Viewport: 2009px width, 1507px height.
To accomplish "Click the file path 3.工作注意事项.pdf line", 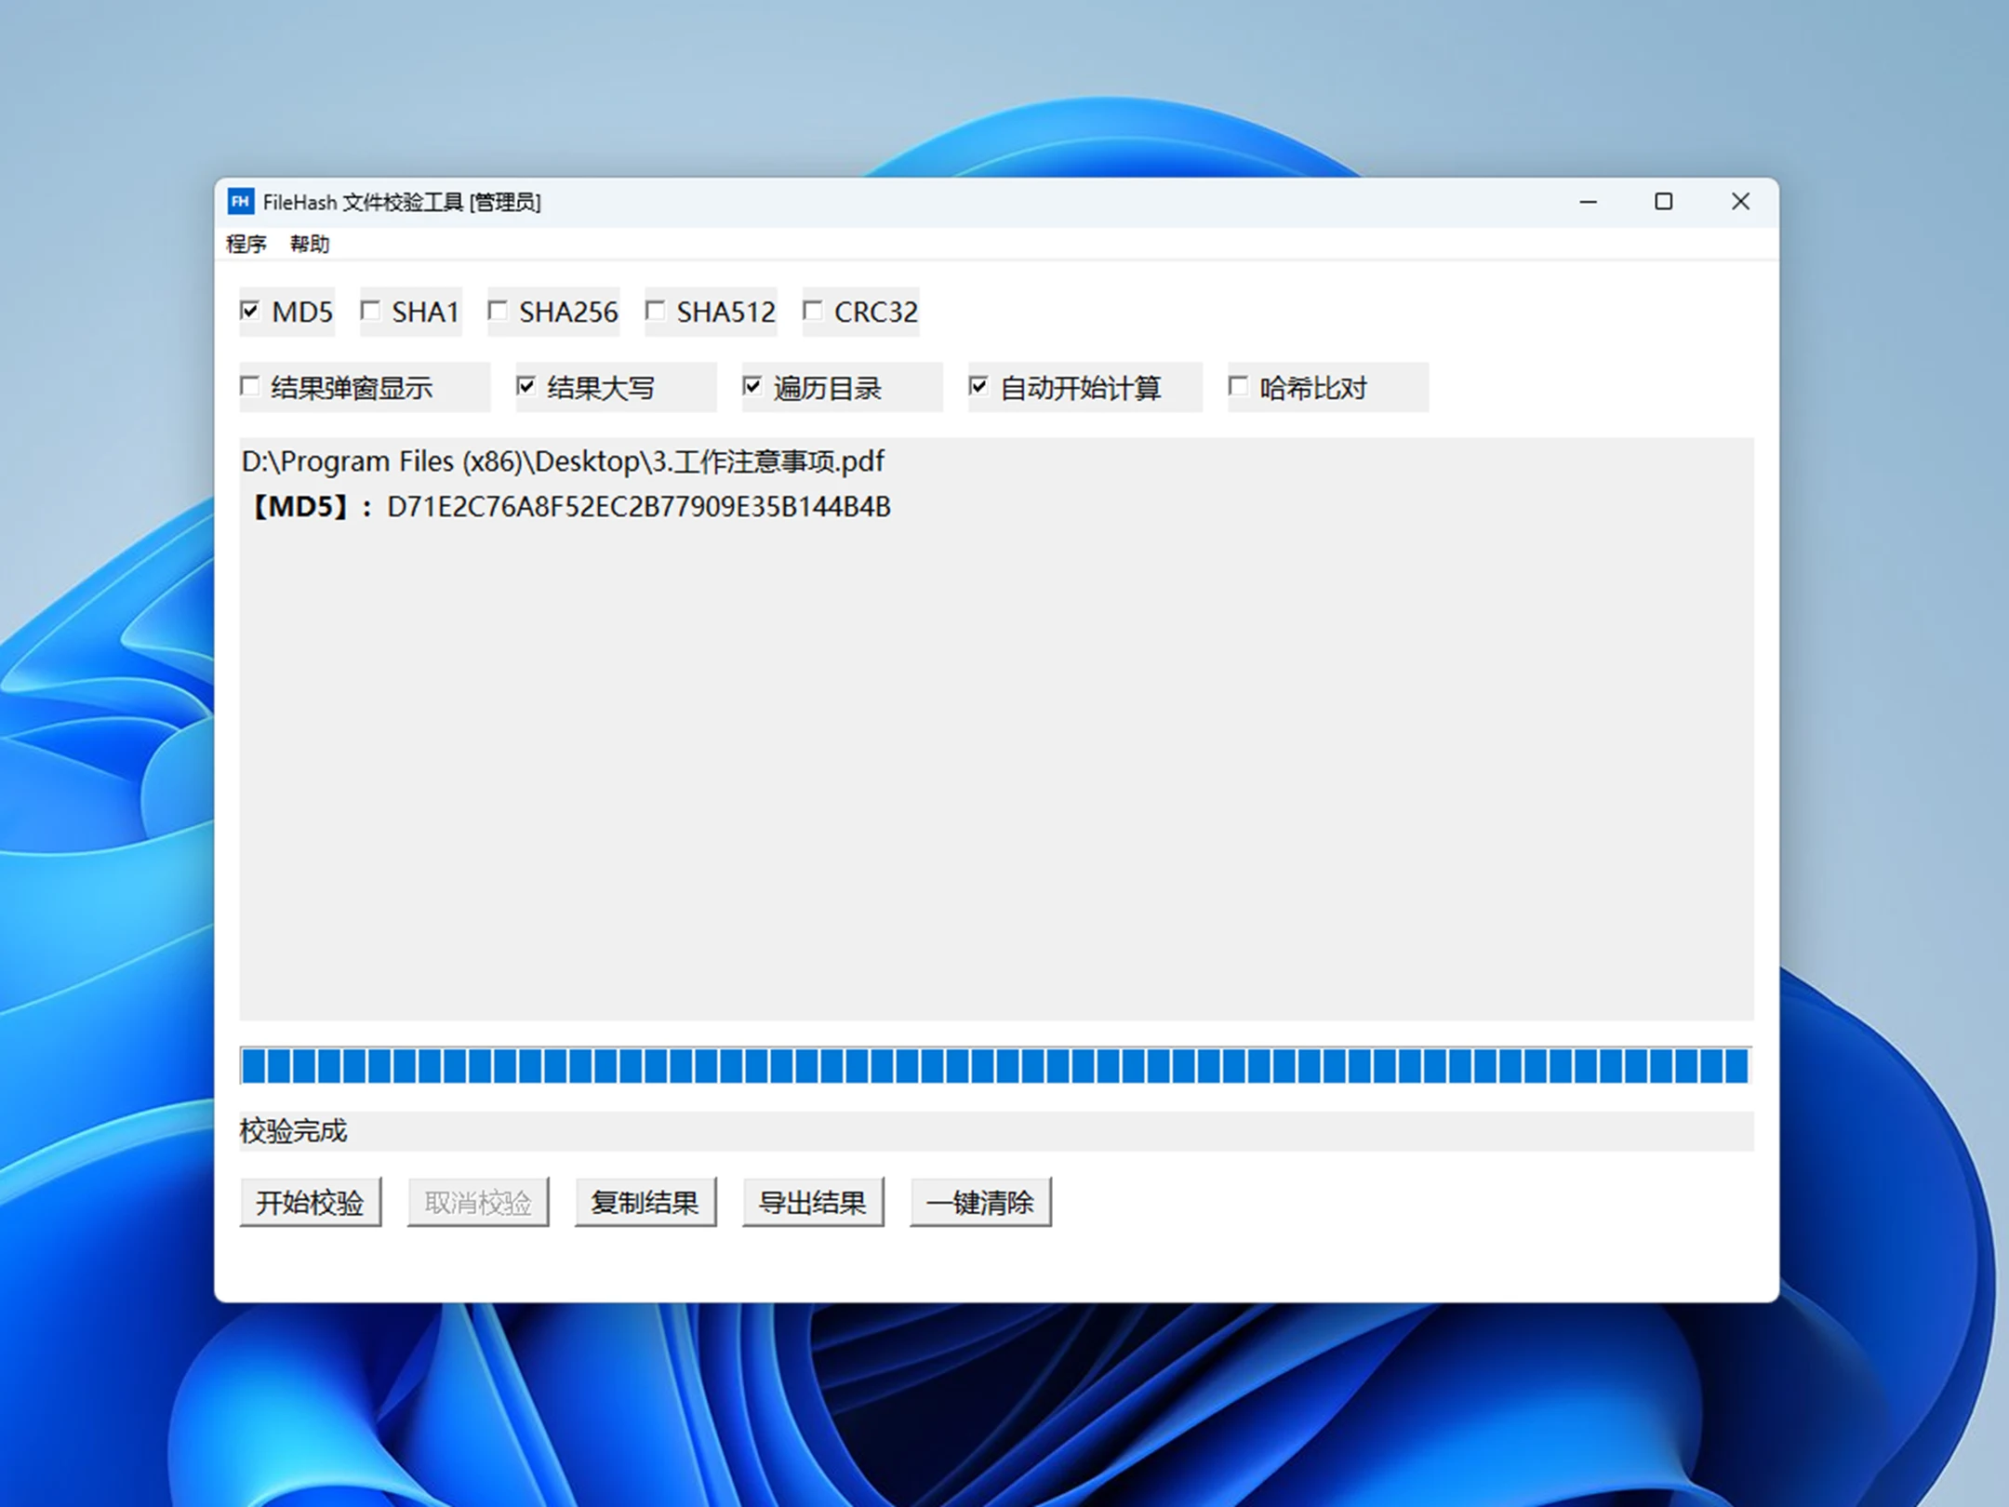I will click(564, 461).
